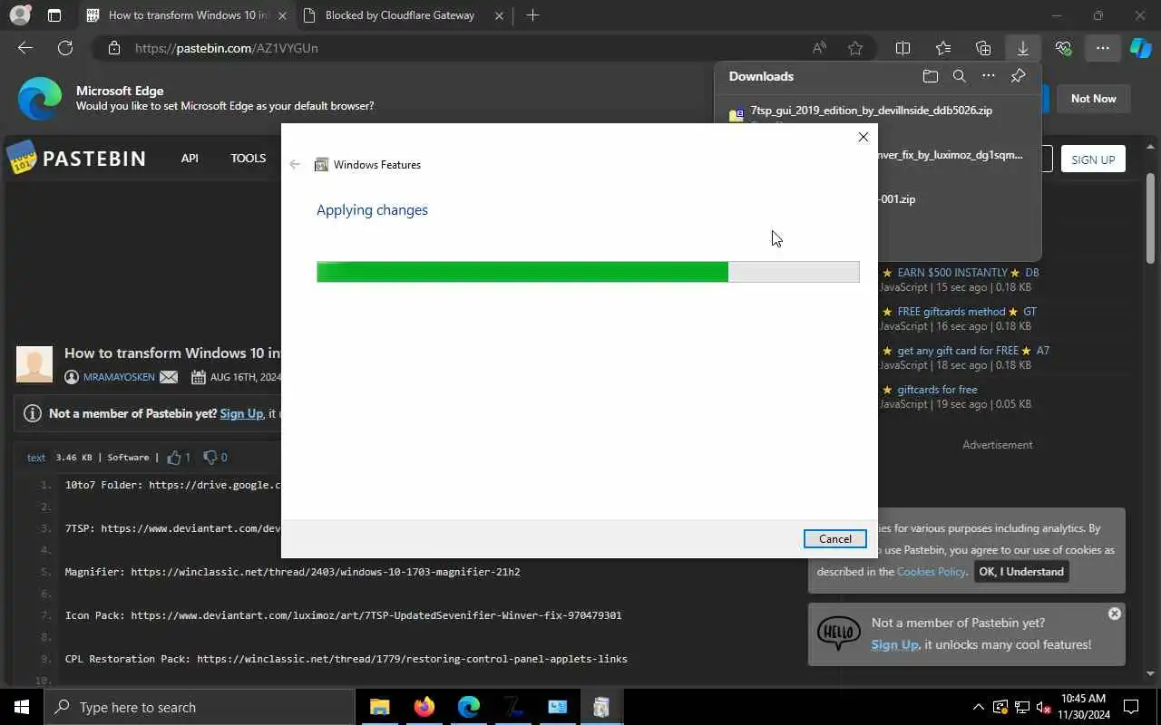Dismiss the Pastebin hello signup popup
The width and height of the screenshot is (1161, 725).
(x=1115, y=614)
